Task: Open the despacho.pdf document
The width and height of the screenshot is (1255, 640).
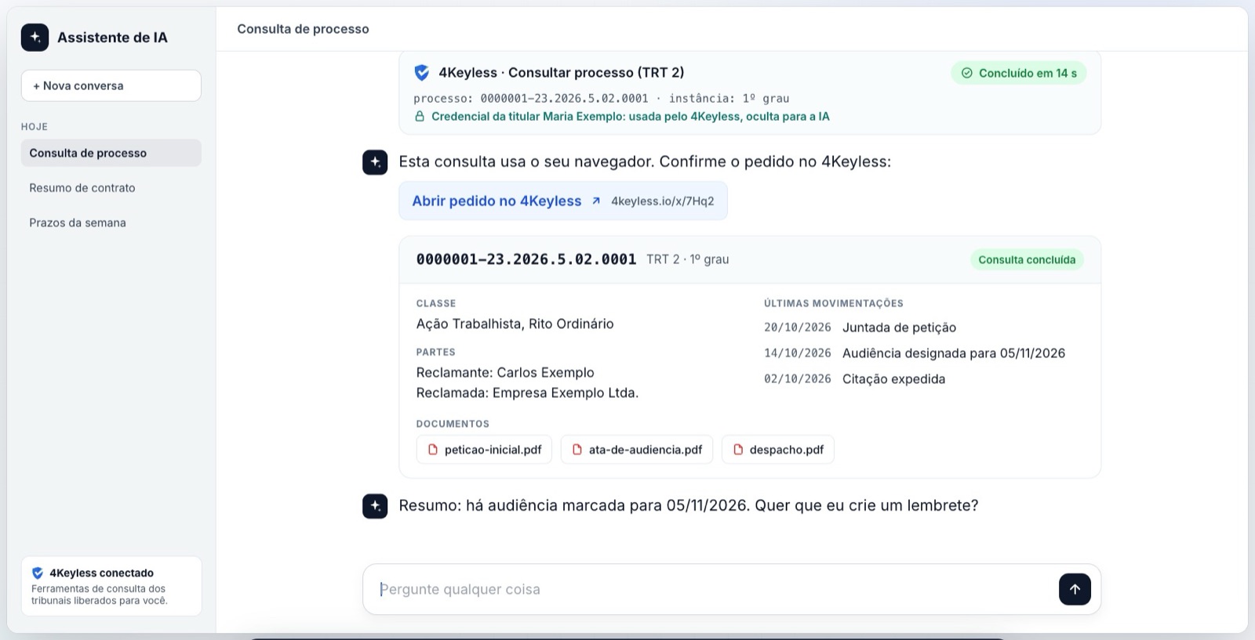Action: (778, 450)
